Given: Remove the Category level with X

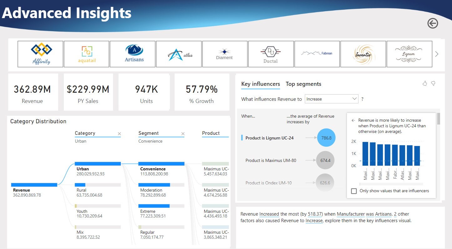Looking at the screenshot, I should (119, 134).
